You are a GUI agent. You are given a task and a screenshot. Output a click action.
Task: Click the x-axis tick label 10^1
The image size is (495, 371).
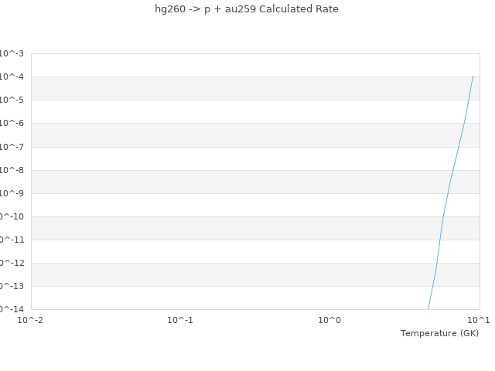coord(479,320)
